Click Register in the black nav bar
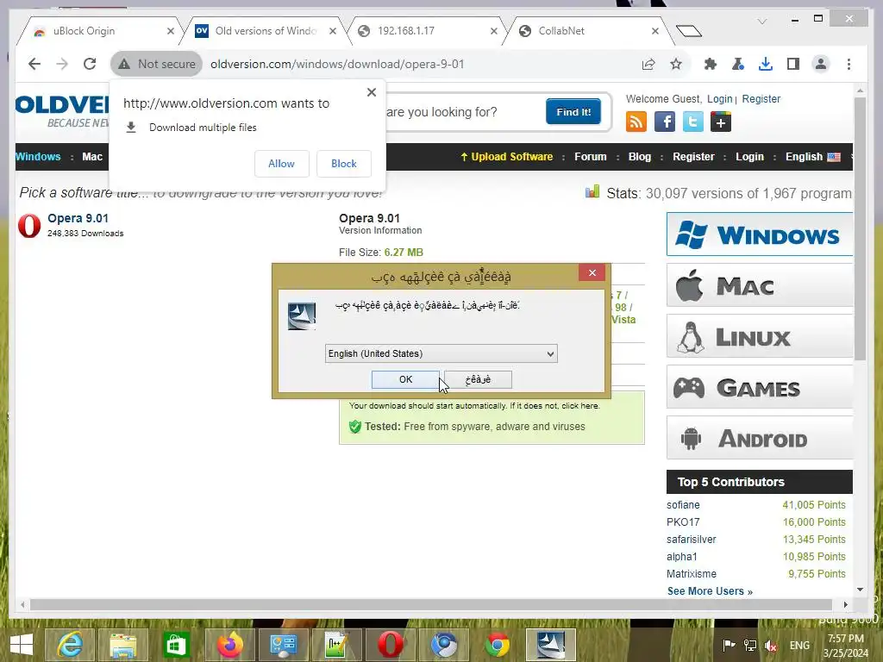The height and width of the screenshot is (662, 883). pos(693,157)
